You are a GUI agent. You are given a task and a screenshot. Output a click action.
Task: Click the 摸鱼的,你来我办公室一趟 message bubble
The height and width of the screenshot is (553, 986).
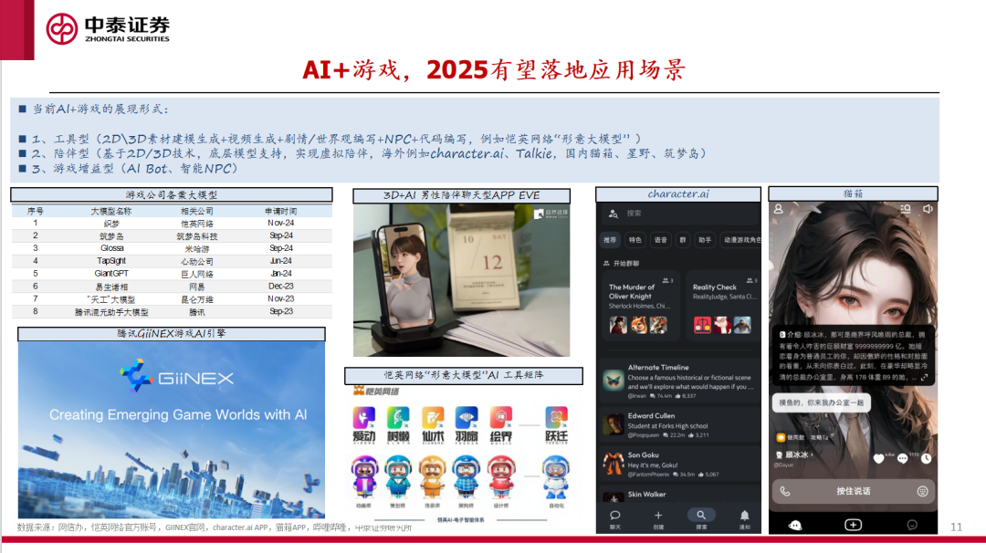[822, 402]
